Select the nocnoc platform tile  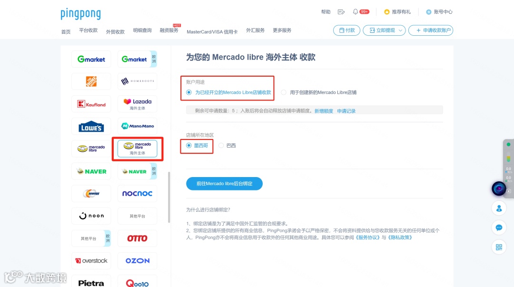click(138, 194)
